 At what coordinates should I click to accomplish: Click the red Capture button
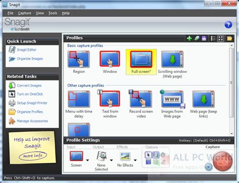coord(222,161)
